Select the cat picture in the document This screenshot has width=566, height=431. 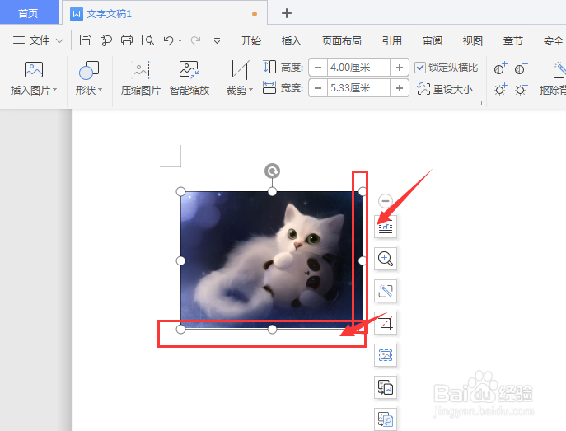(x=272, y=260)
